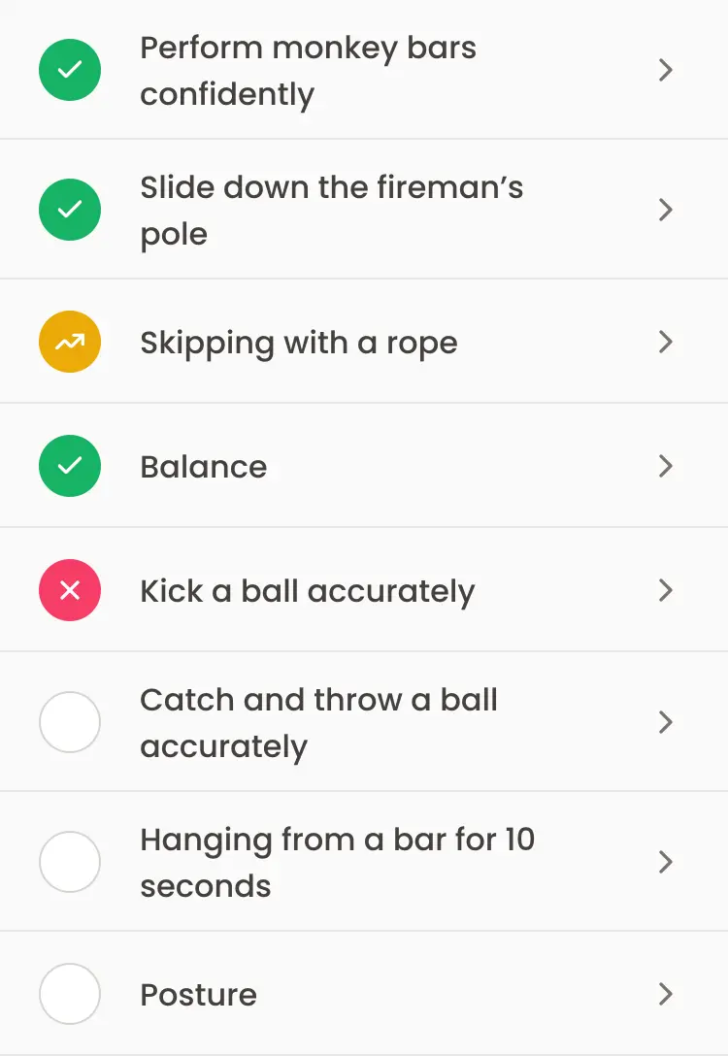This screenshot has width=728, height=1056.
Task: Open the Posture item label
Action: click(199, 995)
